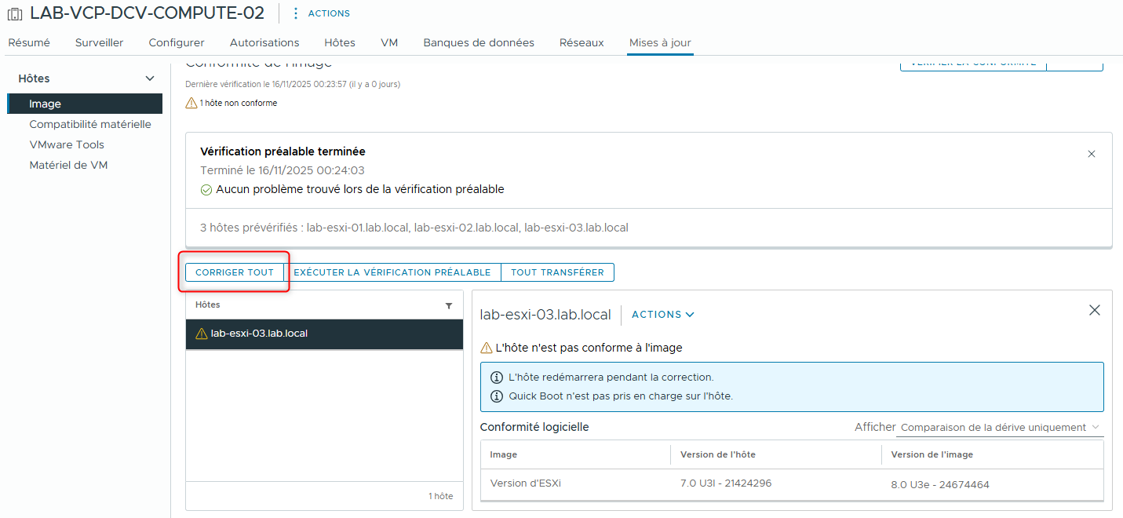Collapse the Hôtes section in left sidebar

(x=149, y=78)
